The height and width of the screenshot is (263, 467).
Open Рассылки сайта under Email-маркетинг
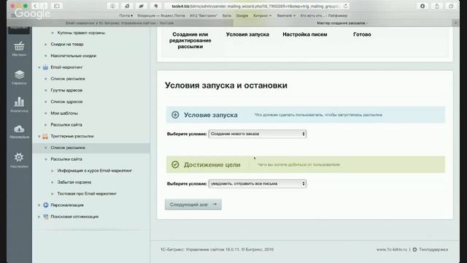pyautogui.click(x=66, y=125)
